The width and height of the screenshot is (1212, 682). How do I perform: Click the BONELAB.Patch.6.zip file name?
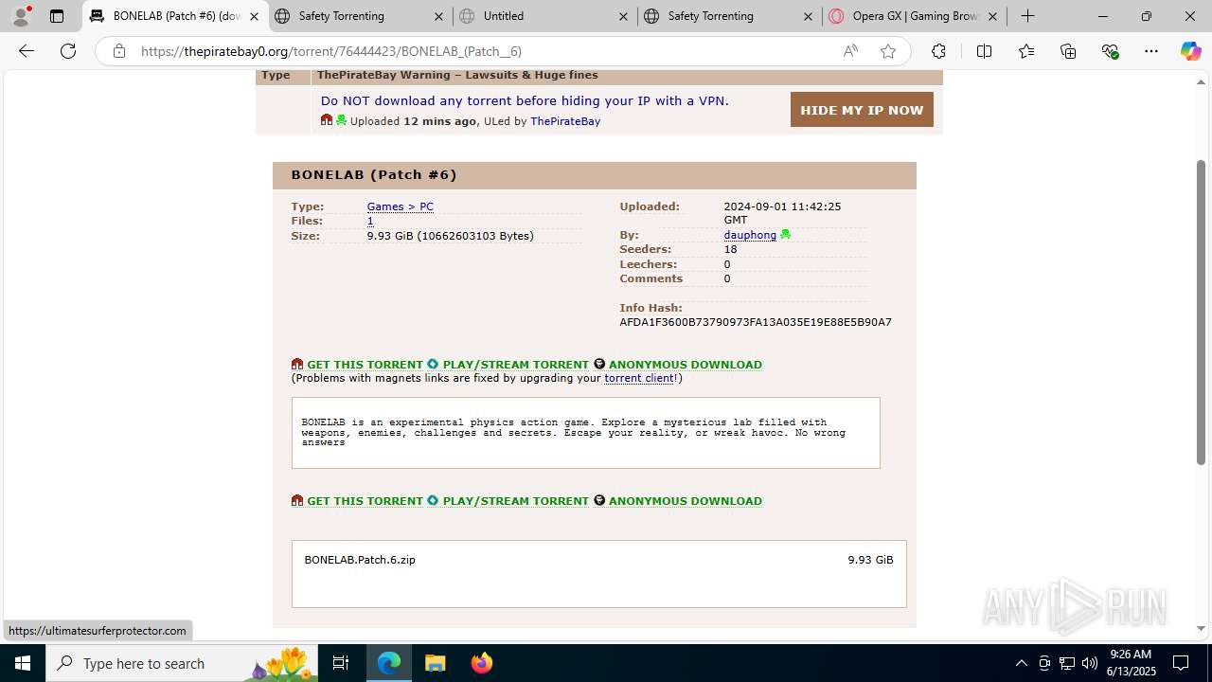pos(360,560)
